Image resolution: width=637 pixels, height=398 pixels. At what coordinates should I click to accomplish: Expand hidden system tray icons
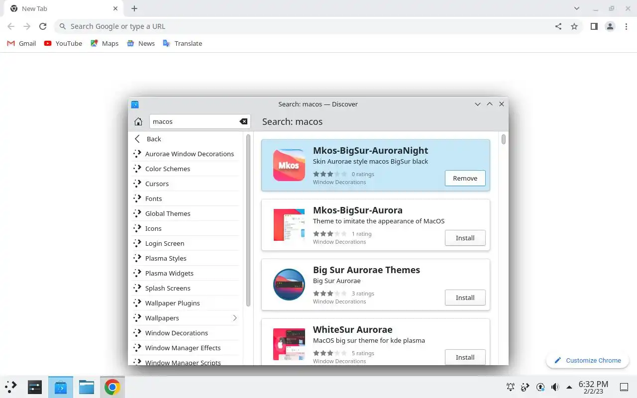click(569, 387)
